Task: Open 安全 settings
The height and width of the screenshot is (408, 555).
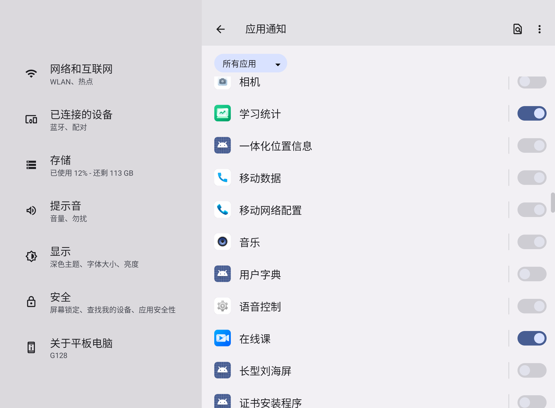Action: (x=101, y=302)
